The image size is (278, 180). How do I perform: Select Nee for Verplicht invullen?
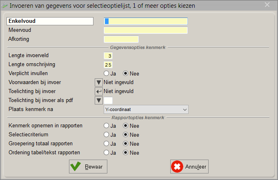click(125, 73)
